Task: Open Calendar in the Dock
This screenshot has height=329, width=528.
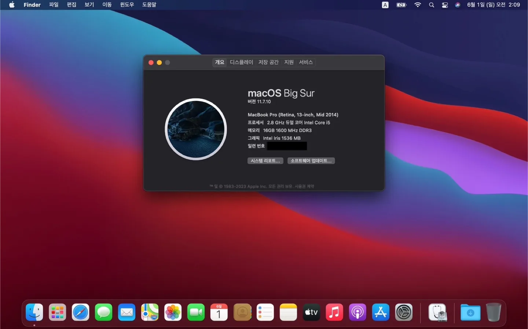Action: [219, 312]
